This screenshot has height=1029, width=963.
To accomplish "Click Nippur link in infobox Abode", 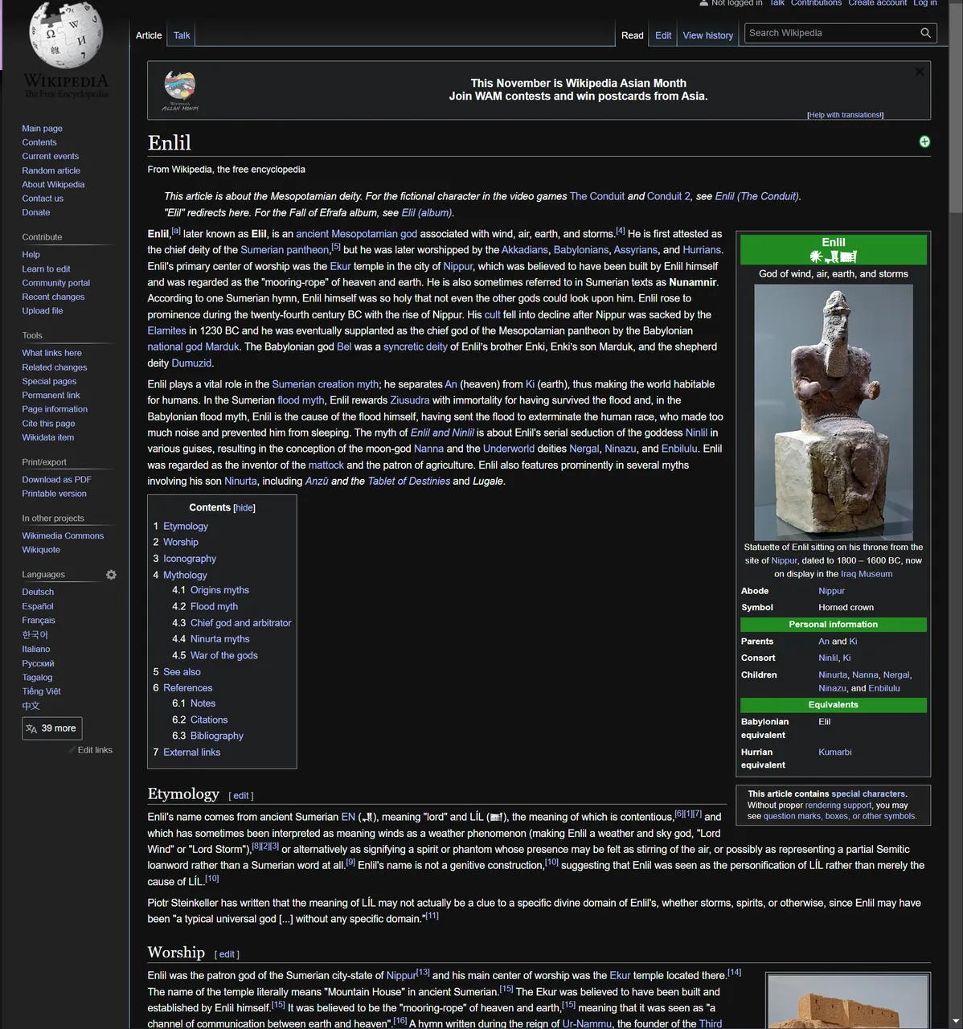I will pyautogui.click(x=832, y=591).
